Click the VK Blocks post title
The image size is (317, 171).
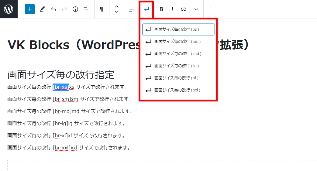point(128,45)
